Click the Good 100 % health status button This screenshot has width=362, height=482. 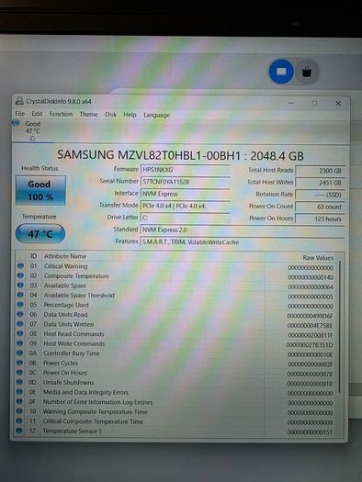click(x=40, y=190)
